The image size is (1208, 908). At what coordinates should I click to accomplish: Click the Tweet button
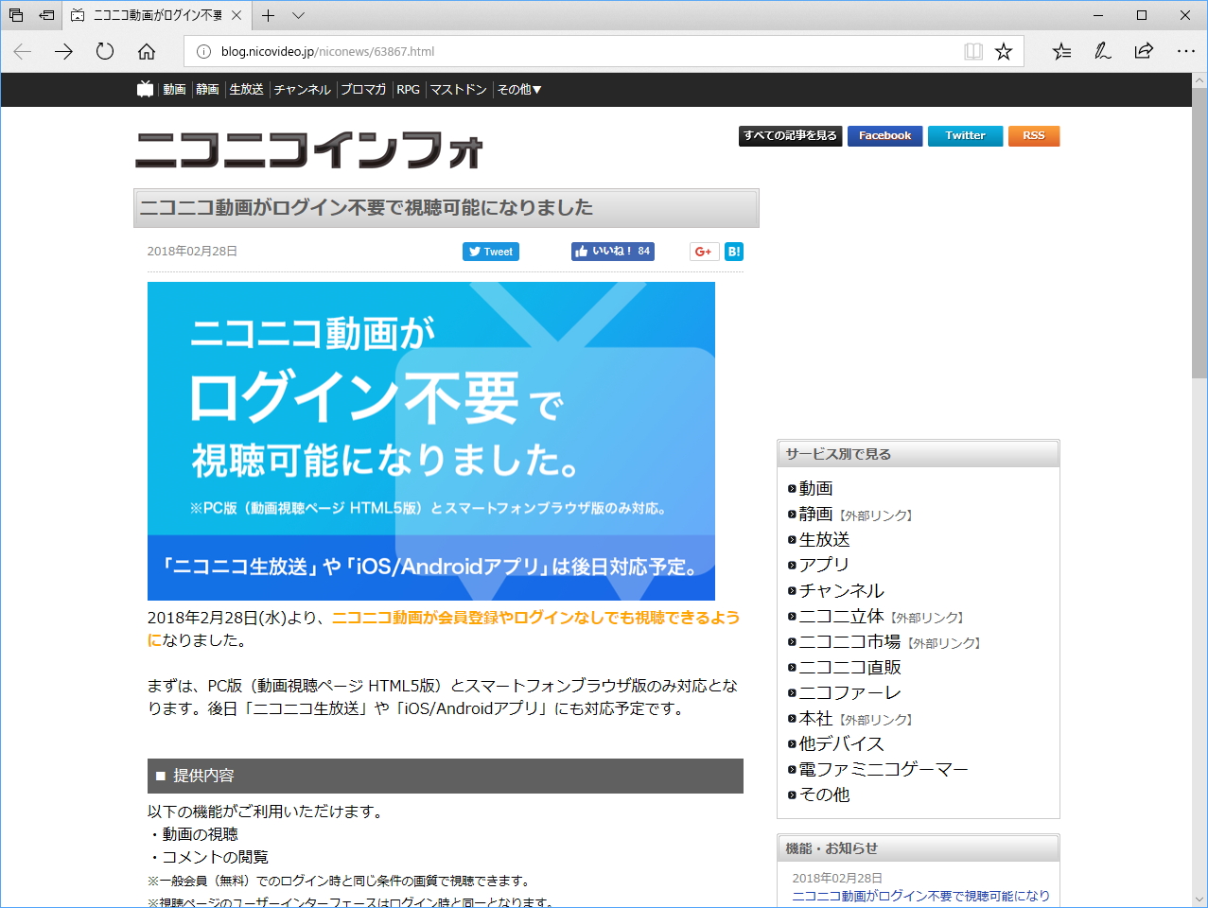tap(490, 251)
